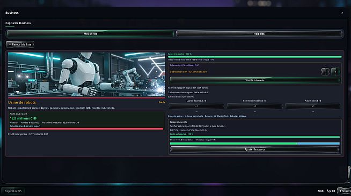Click the Synergie active line
Viewport: 351px width, 196px height.
point(207,116)
